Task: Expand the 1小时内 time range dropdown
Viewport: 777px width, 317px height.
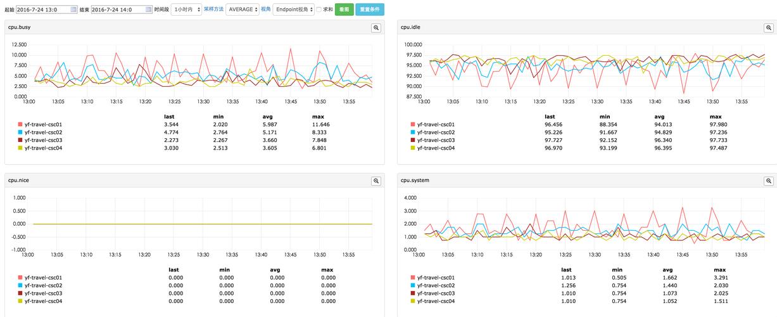Action: 186,10
